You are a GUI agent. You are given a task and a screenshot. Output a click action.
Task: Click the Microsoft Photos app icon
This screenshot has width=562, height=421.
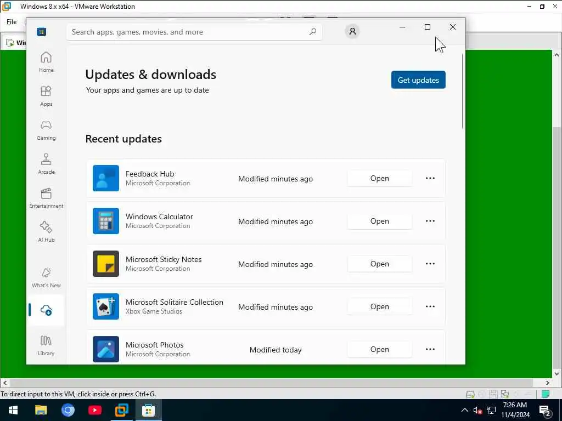tap(106, 349)
